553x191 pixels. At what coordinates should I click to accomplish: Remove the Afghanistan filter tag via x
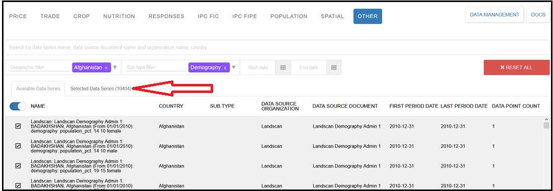[x=106, y=68]
